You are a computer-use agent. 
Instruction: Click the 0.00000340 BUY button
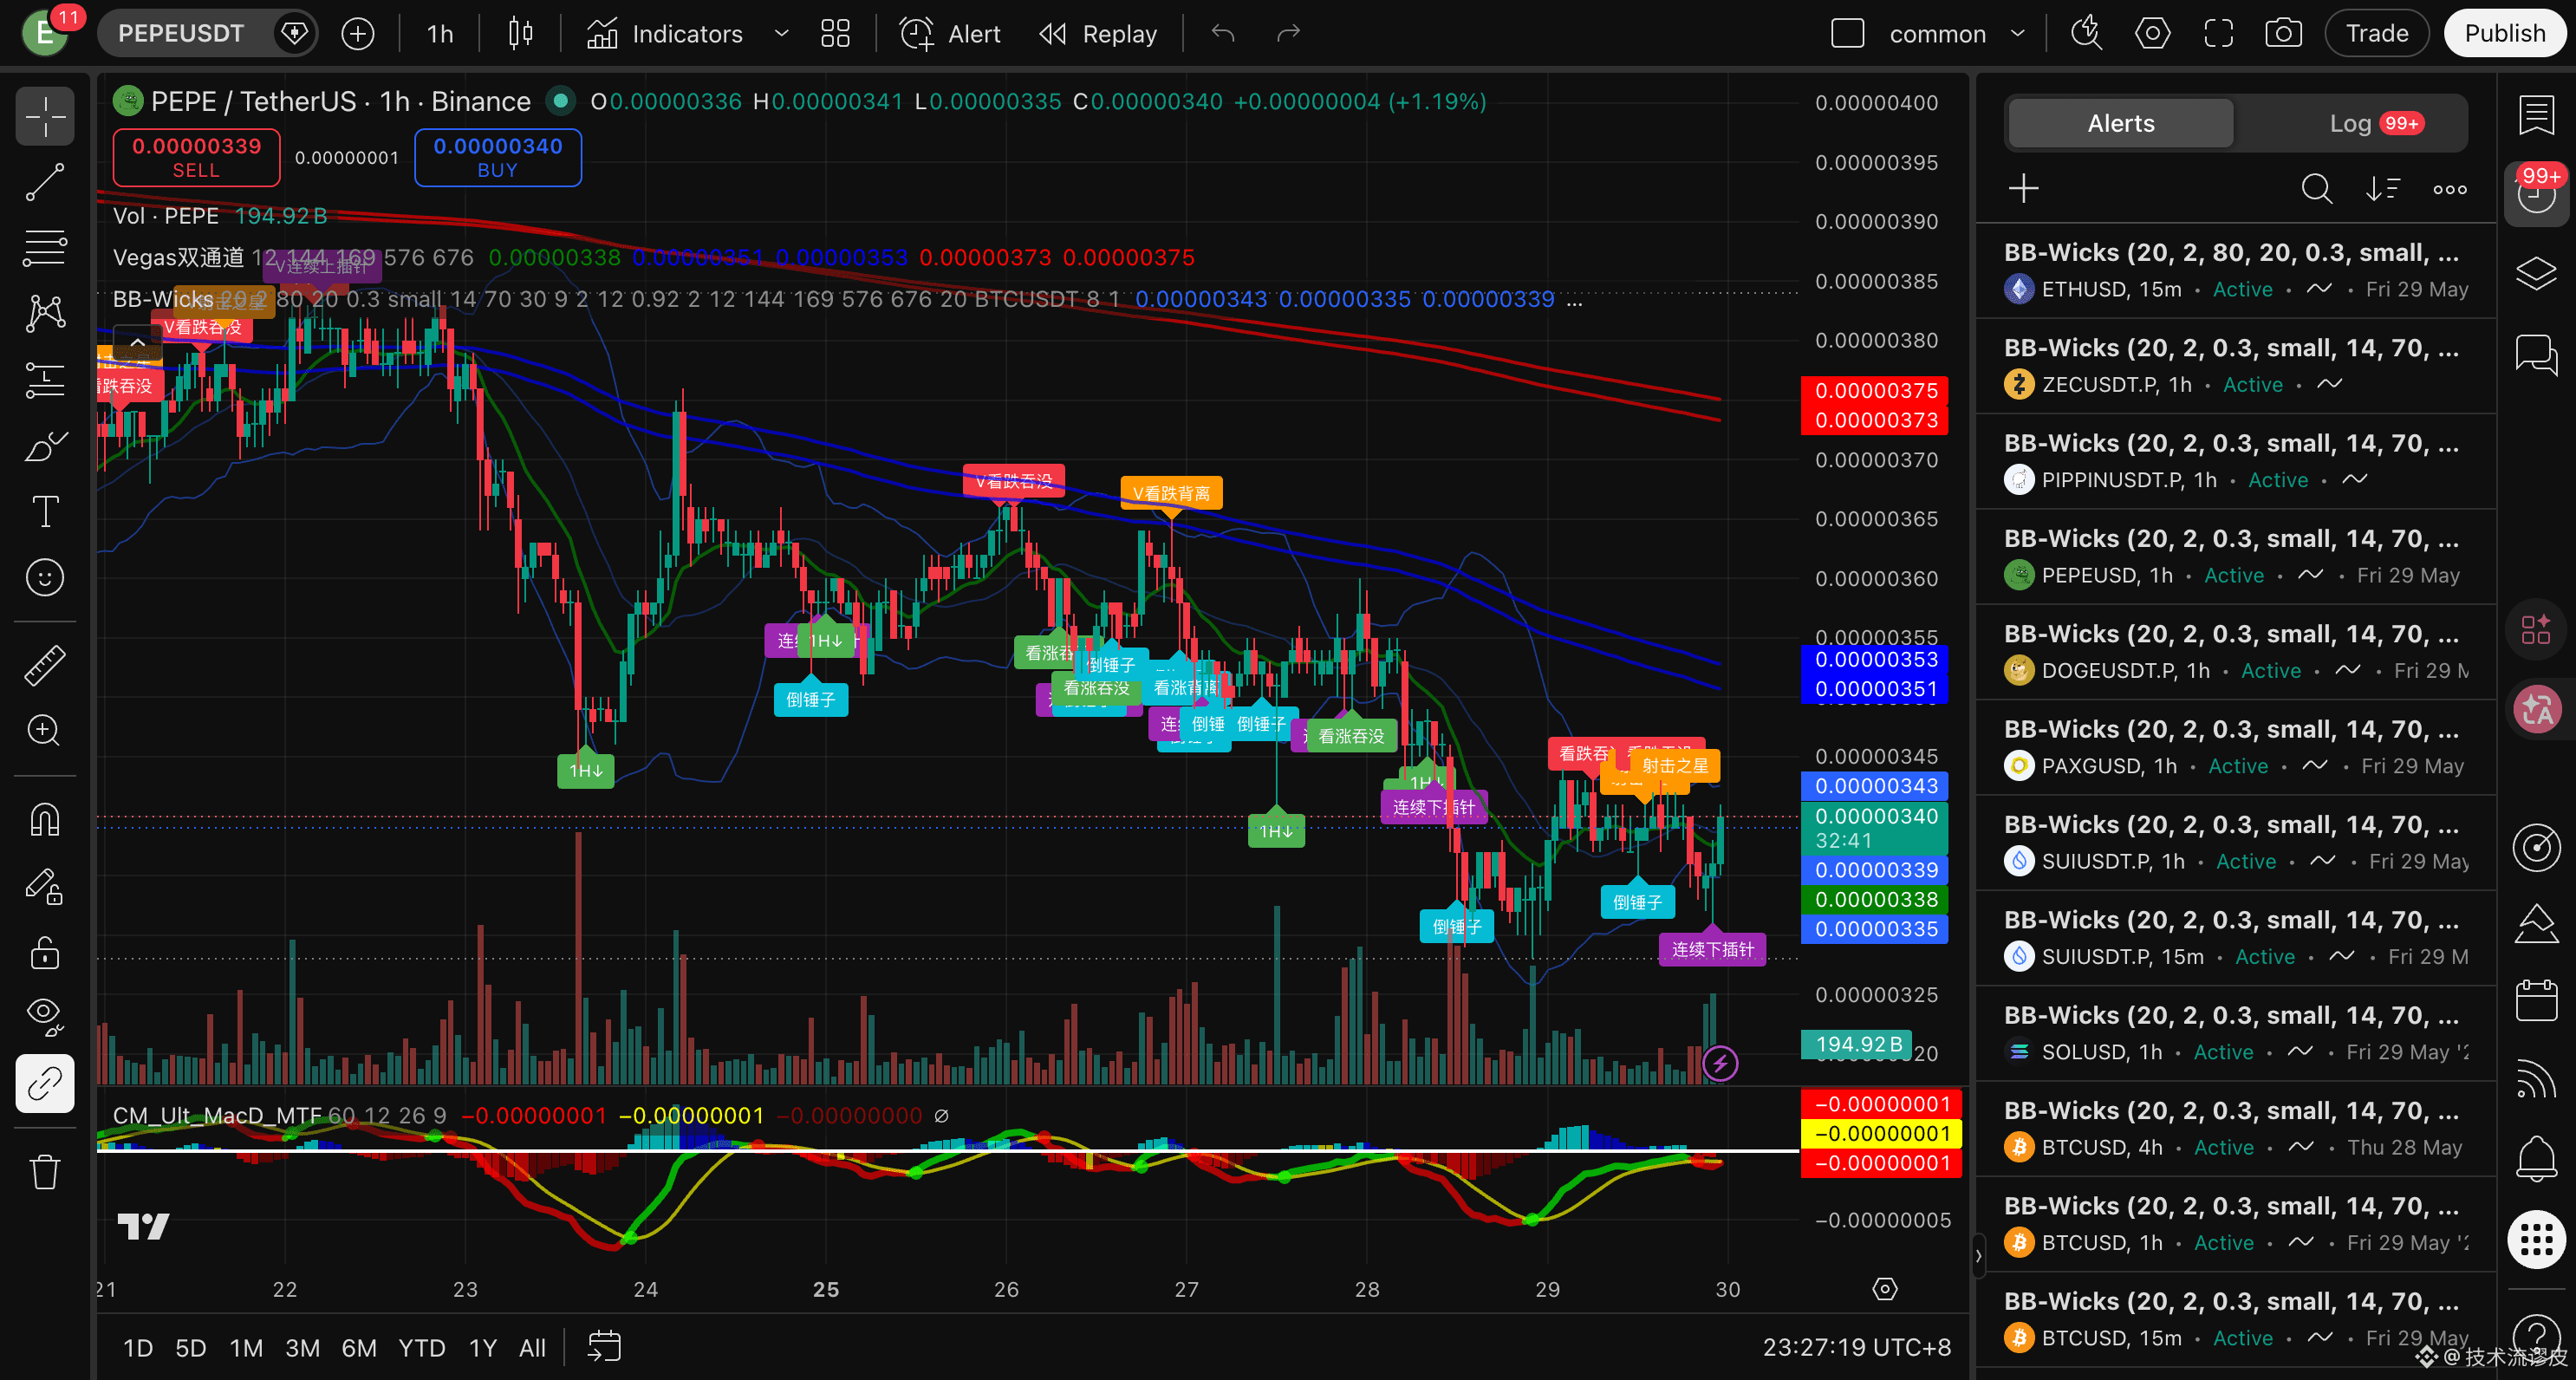tap(498, 158)
